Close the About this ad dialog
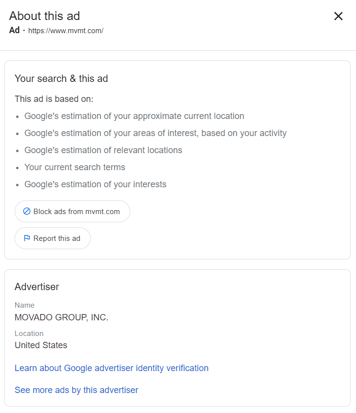356x413 pixels. (338, 16)
